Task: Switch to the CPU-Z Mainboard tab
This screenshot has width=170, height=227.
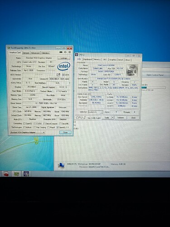Action: [87, 59]
